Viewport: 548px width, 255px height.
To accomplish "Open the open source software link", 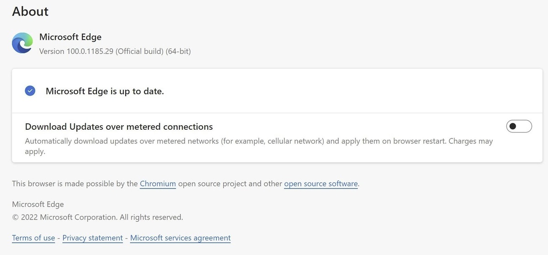I will tap(321, 184).
